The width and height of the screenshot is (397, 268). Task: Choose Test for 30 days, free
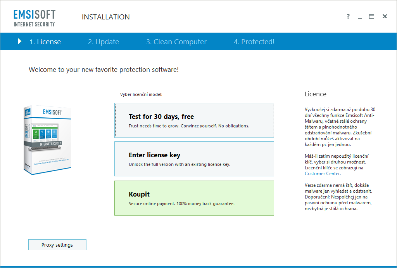pyautogui.click(x=194, y=120)
